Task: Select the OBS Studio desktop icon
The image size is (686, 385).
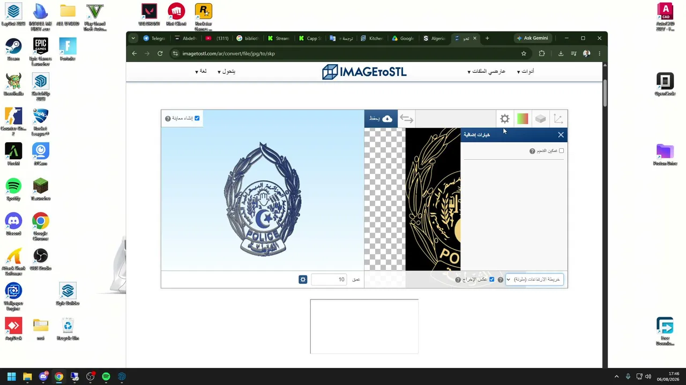Action: 41,259
